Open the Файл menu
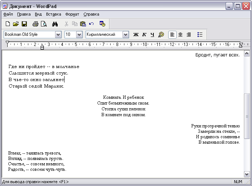The image size is (252, 186). pyautogui.click(x=8, y=14)
